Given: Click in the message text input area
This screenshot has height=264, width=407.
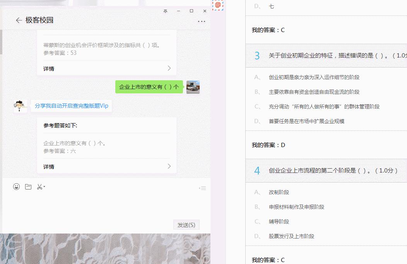Looking at the screenshot, I should coord(104,205).
